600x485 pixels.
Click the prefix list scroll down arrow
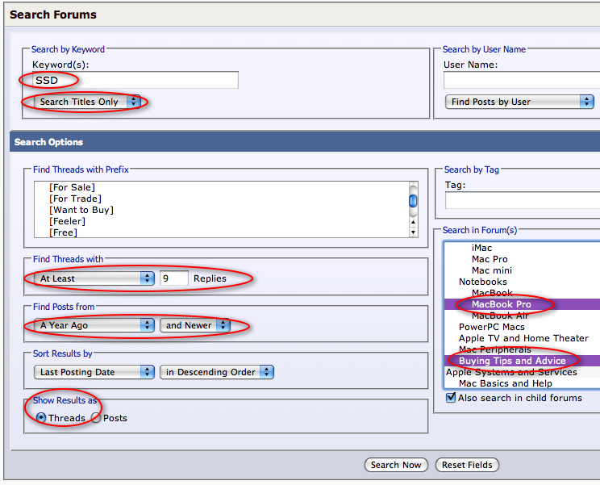coord(413,232)
